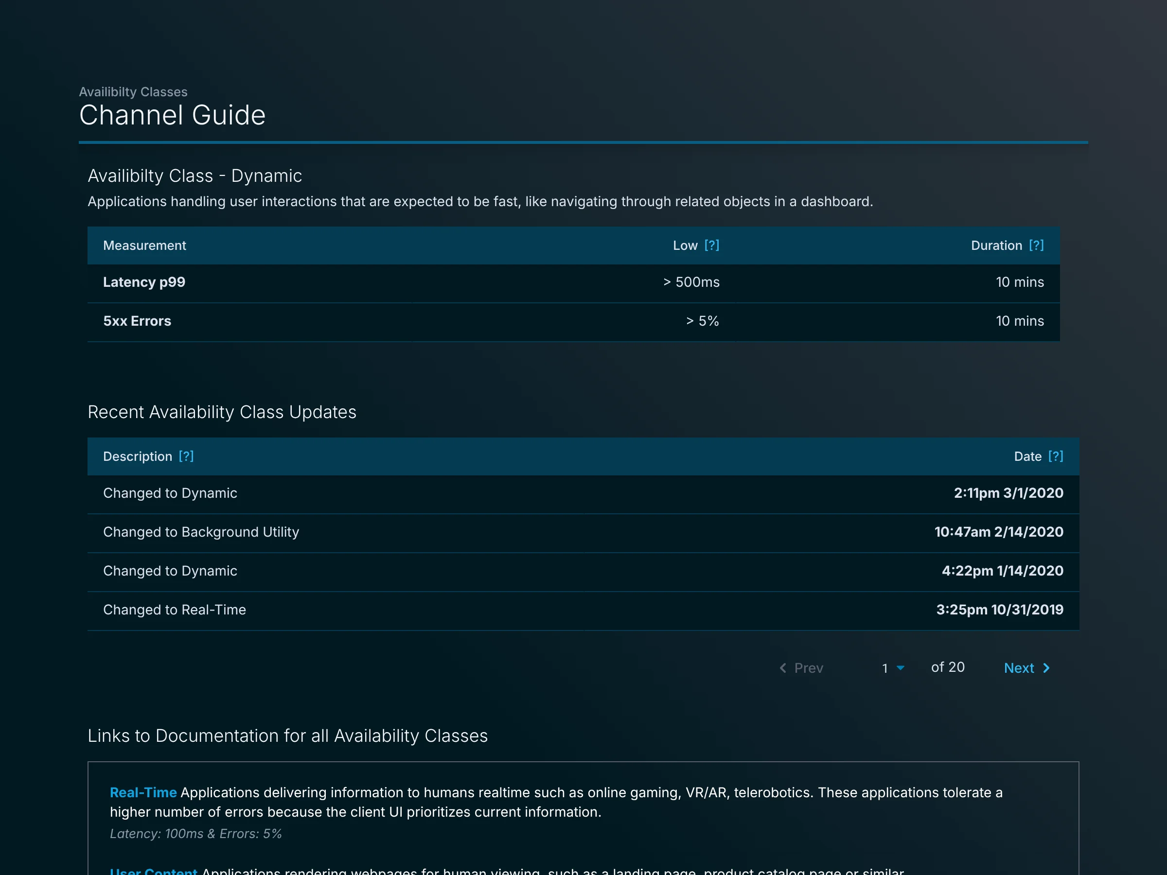Image resolution: width=1167 pixels, height=875 pixels.
Task: Click the date 2:11pm 3/1/2020
Action: click(1008, 493)
